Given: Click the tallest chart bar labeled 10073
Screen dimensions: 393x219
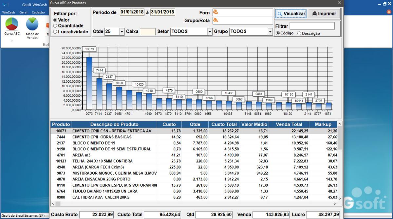Looking at the screenshot, I should click(89, 83).
